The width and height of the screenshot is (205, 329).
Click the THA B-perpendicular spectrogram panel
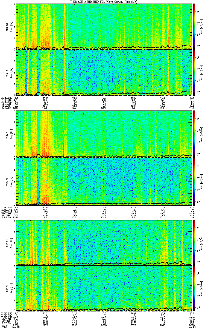pyautogui.click(x=104, y=27)
